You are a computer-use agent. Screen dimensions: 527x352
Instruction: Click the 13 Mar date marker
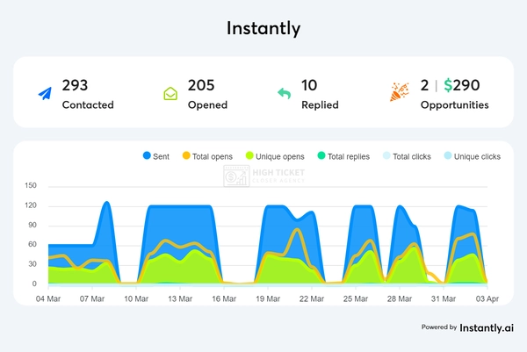point(181,299)
